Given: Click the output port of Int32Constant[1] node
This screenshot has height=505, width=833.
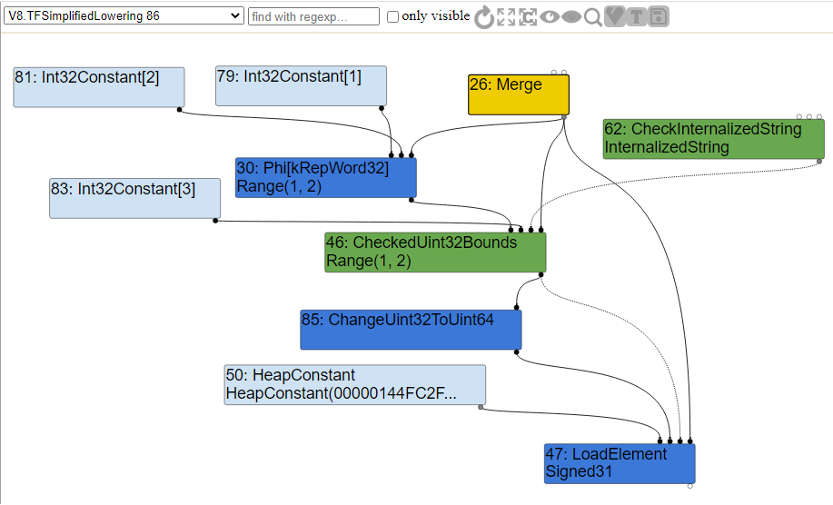Looking at the screenshot, I should (382, 108).
